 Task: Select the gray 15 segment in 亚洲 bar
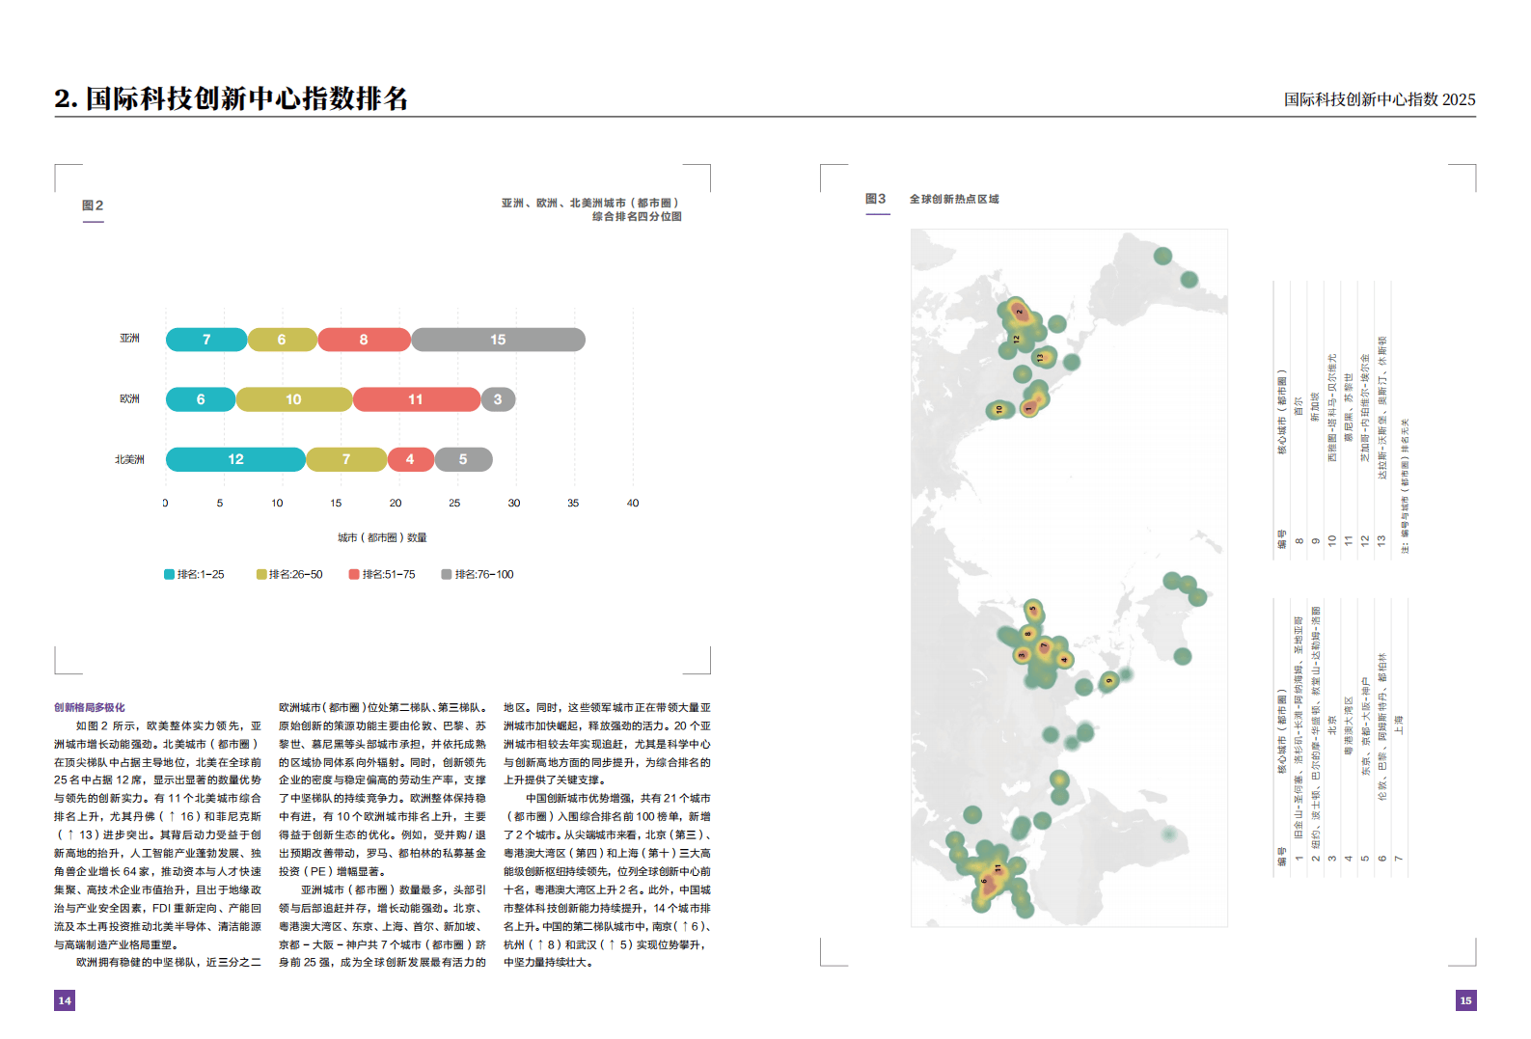click(498, 340)
